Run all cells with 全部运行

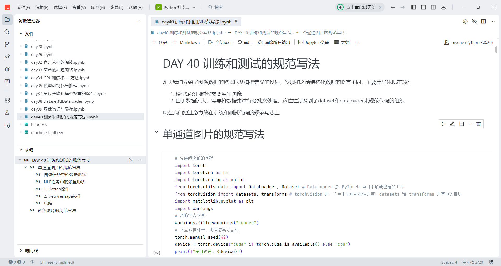click(x=220, y=42)
